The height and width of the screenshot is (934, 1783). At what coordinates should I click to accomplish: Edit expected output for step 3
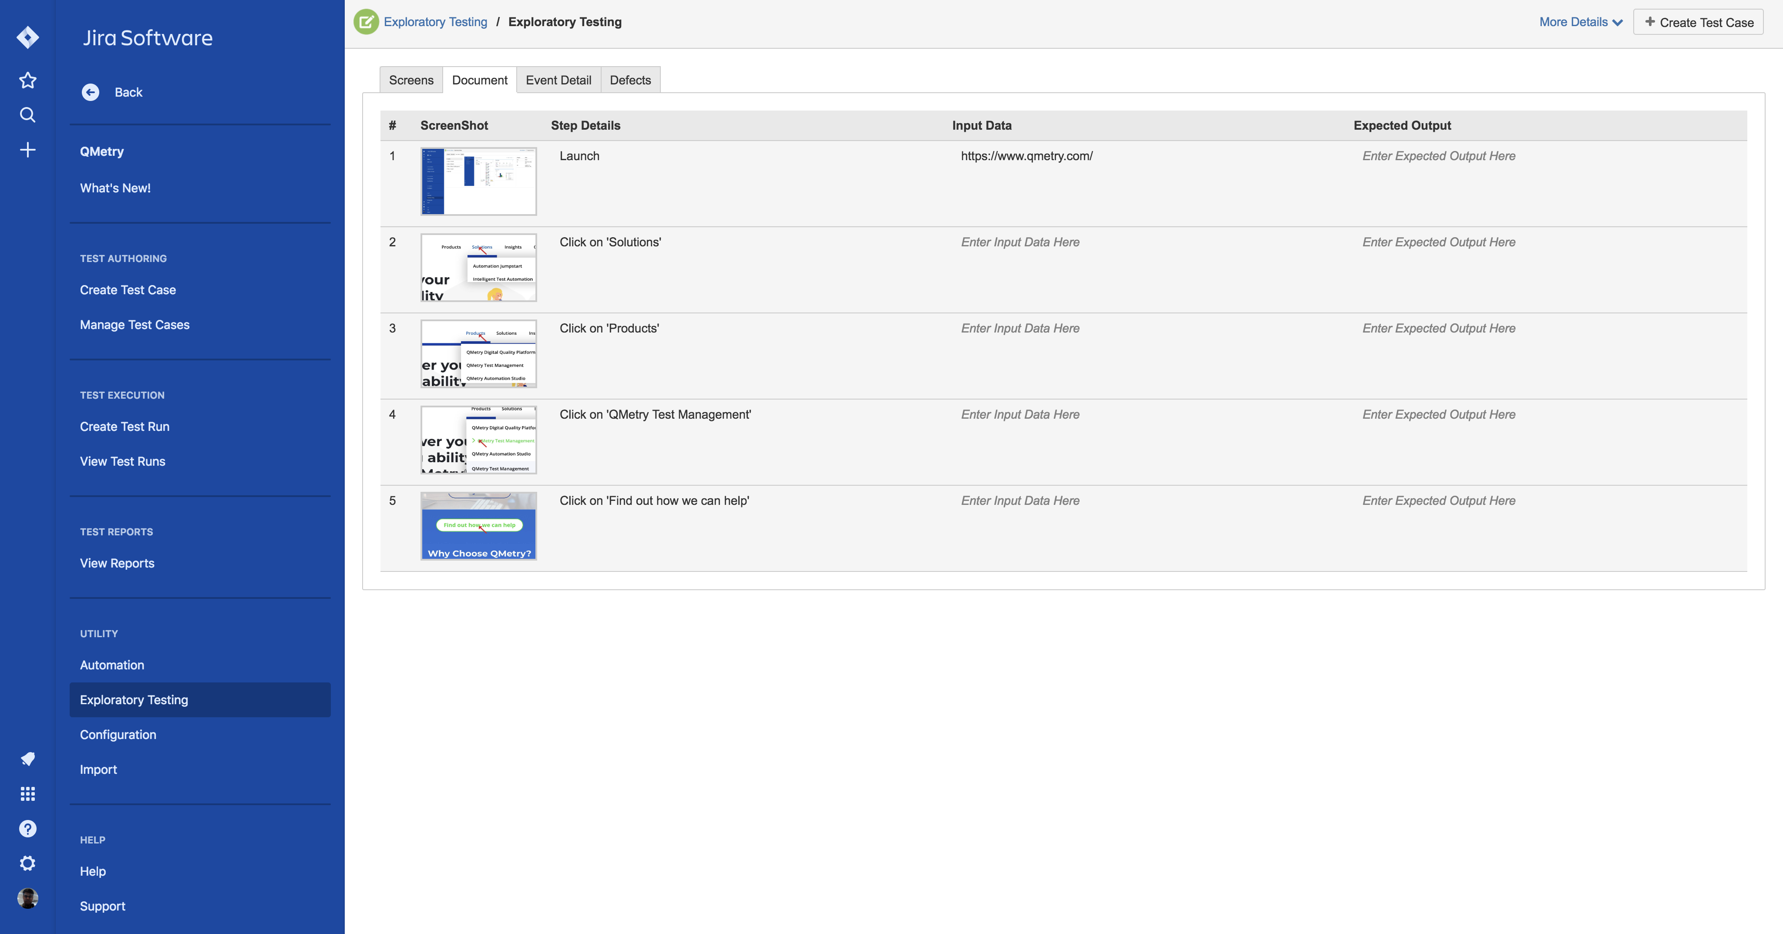1438,329
